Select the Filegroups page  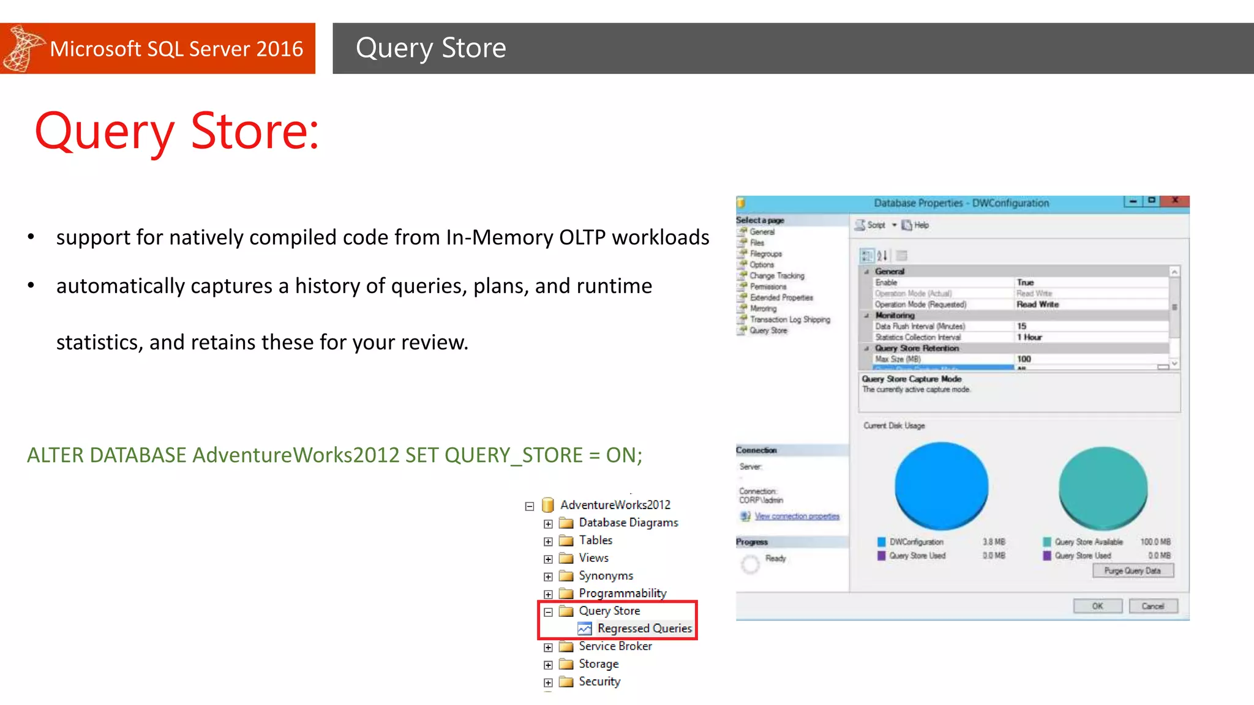tap(765, 254)
